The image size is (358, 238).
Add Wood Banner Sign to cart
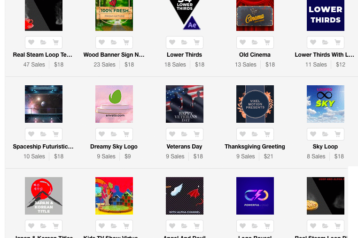point(126,42)
